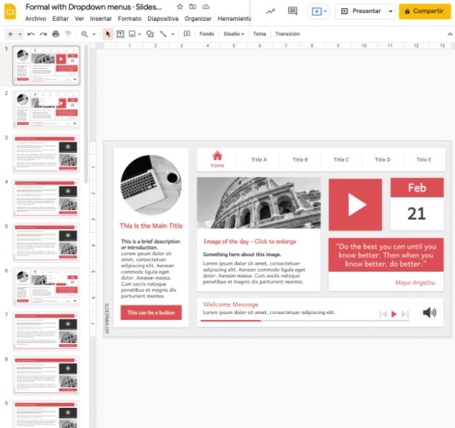Open the zoom level dropdown arrow
Screen dimensions: 455x428
(94, 34)
